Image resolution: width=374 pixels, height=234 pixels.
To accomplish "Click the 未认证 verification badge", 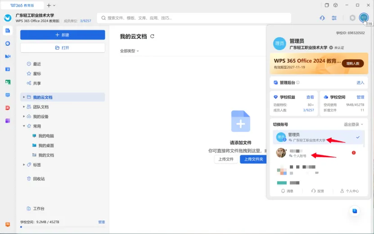I will pyautogui.click(x=337, y=48).
